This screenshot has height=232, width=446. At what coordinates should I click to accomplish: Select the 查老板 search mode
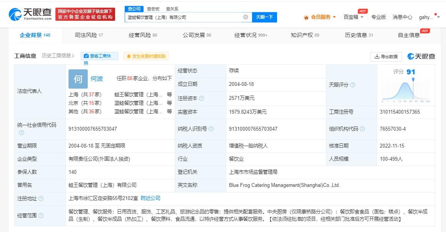tap(154, 9)
